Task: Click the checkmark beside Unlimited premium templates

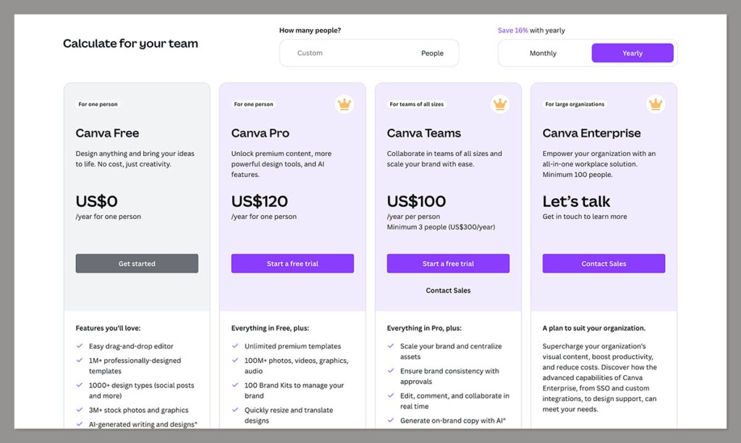Action: (x=236, y=345)
